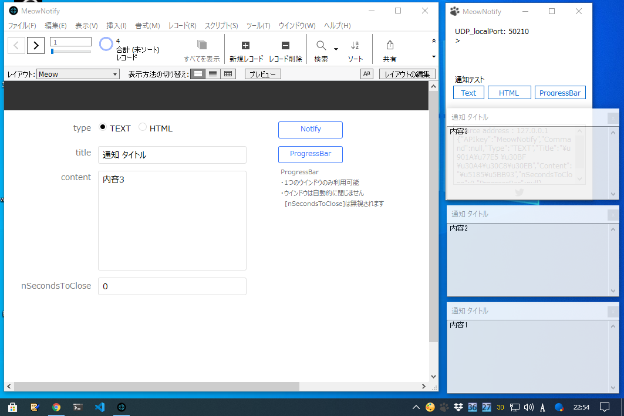Open Google Chrome from taskbar

click(x=56, y=407)
